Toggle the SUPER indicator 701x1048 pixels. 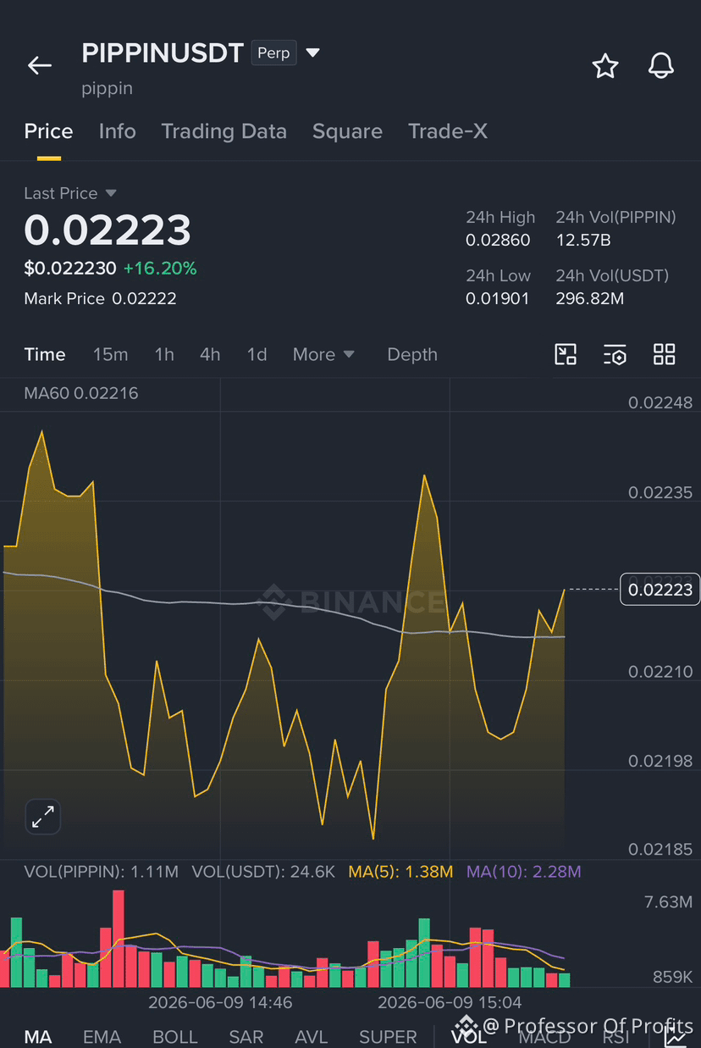click(x=388, y=1037)
